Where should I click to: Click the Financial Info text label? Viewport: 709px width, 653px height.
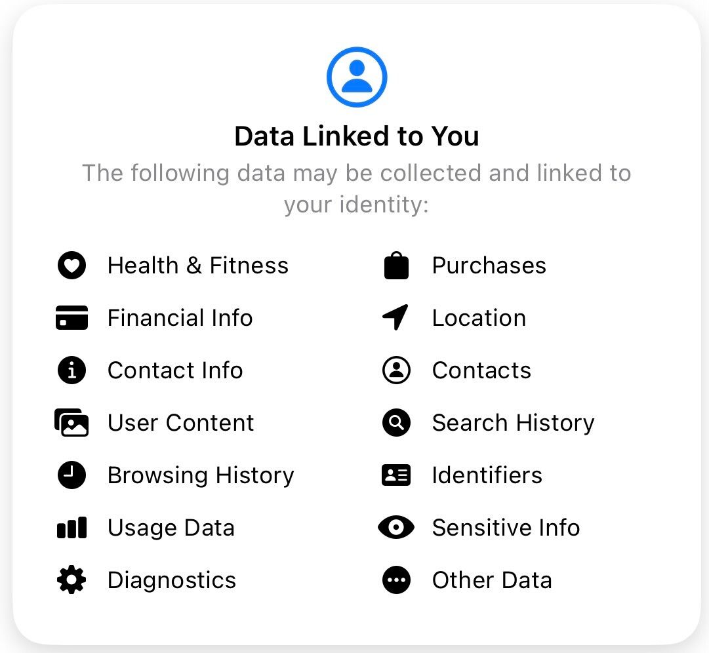point(180,318)
